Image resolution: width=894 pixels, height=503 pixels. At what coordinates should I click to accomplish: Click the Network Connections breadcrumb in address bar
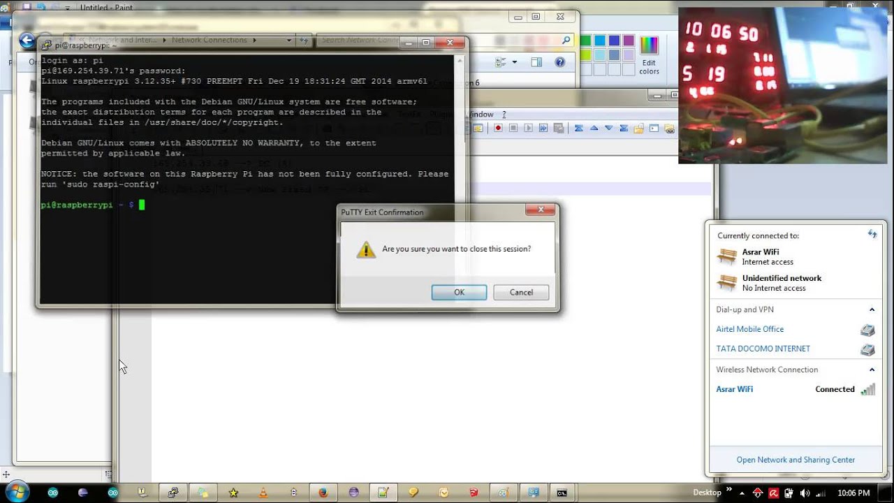pos(210,41)
